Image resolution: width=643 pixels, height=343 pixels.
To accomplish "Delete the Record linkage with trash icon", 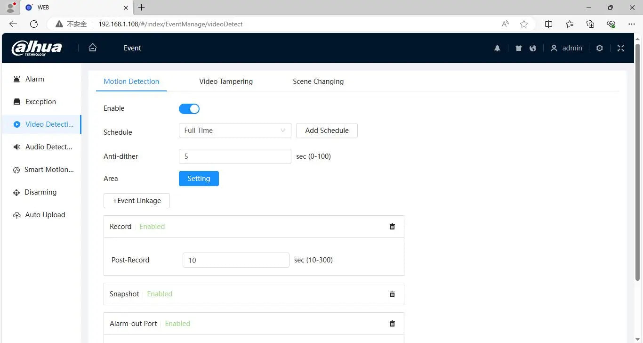I will pyautogui.click(x=392, y=227).
